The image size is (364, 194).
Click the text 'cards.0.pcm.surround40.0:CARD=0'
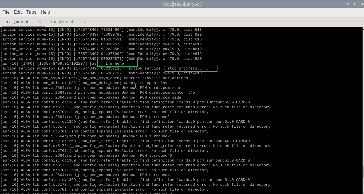point(214,141)
